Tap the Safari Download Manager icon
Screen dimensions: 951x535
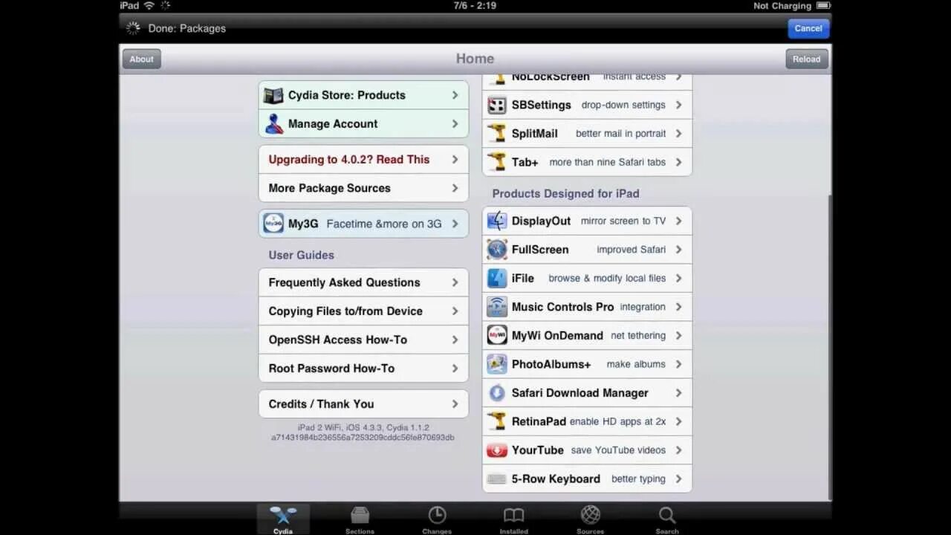pyautogui.click(x=497, y=392)
